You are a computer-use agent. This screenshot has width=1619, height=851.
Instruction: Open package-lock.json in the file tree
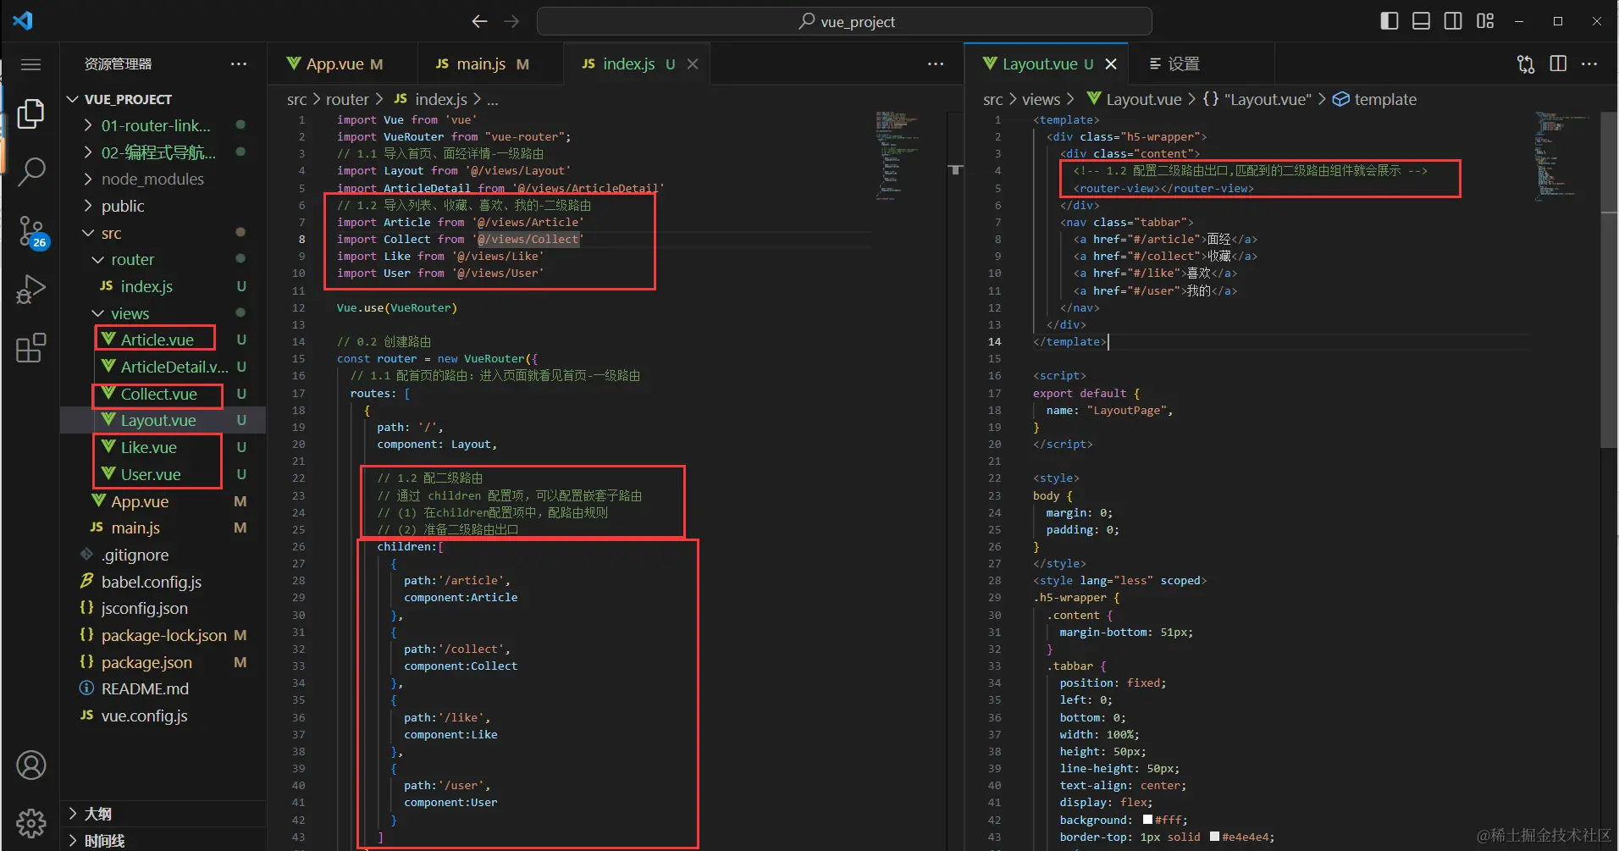[x=163, y=636]
